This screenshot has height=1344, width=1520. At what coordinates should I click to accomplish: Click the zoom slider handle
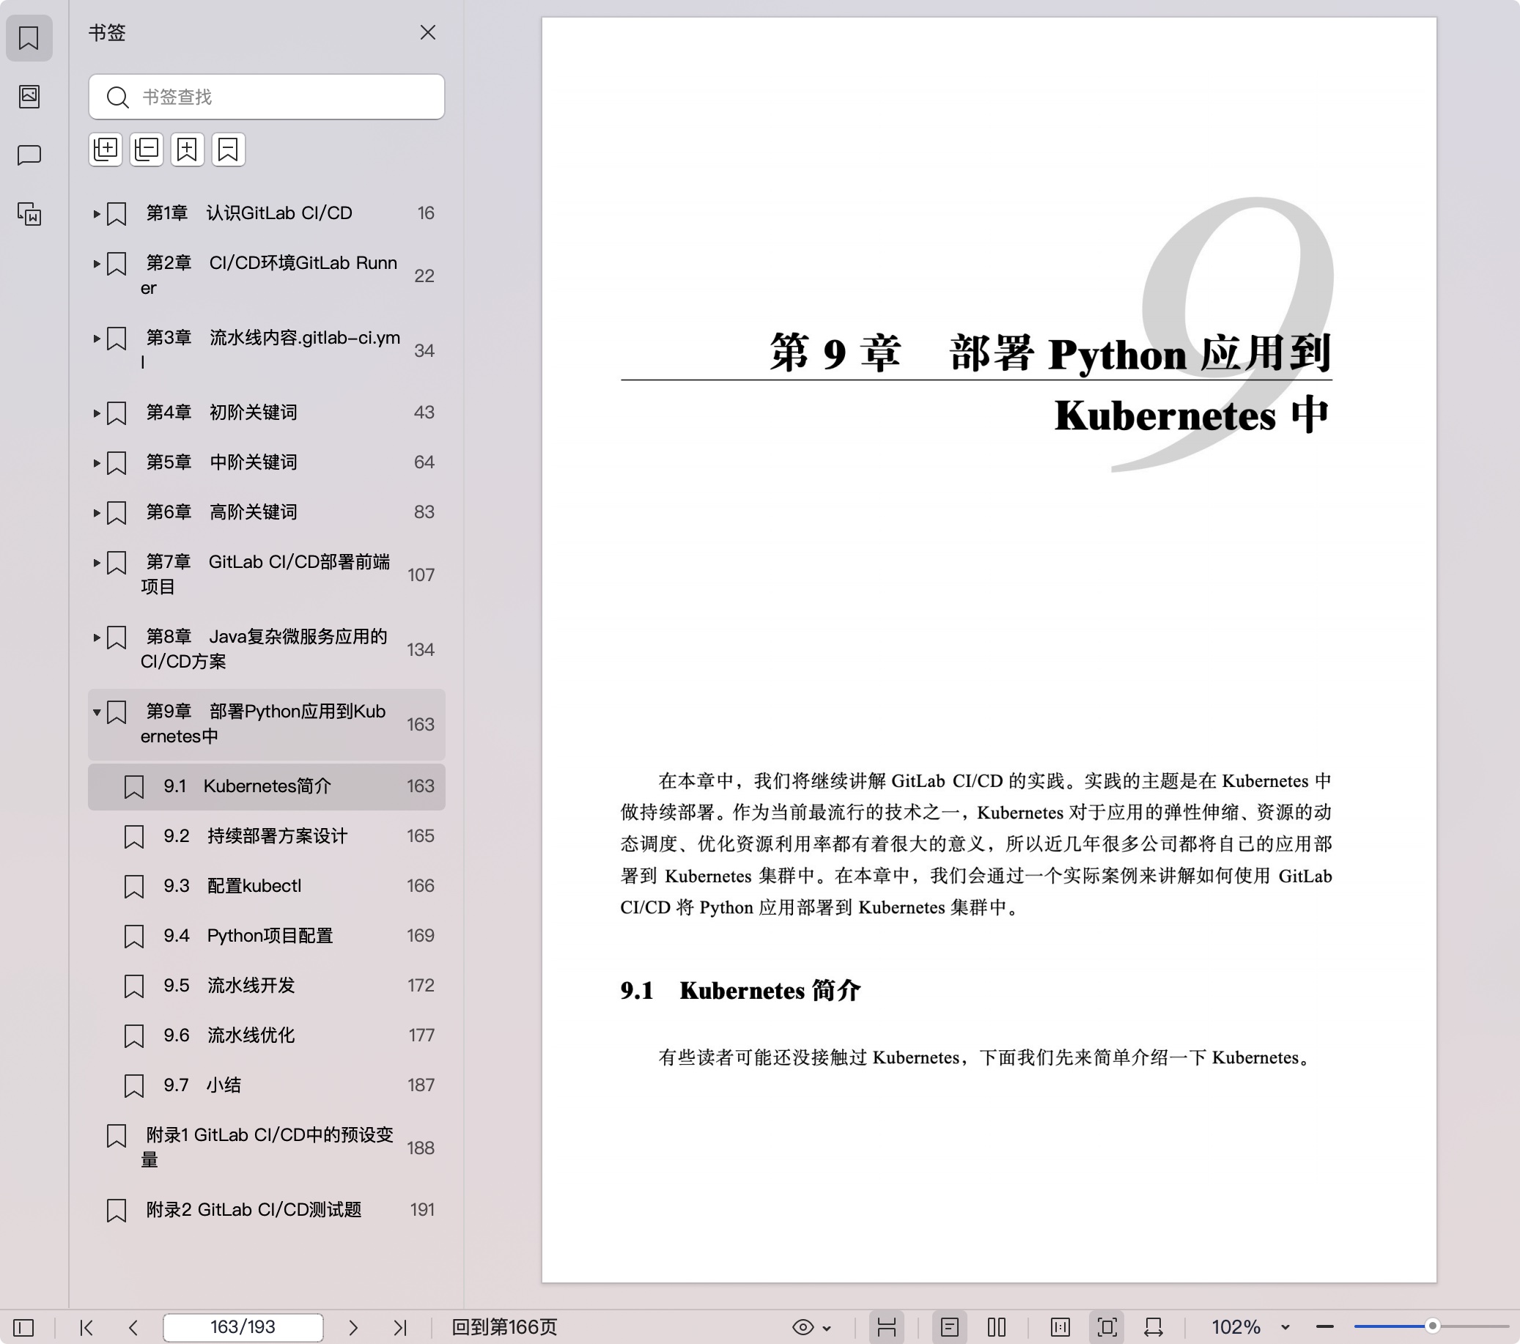click(x=1432, y=1326)
